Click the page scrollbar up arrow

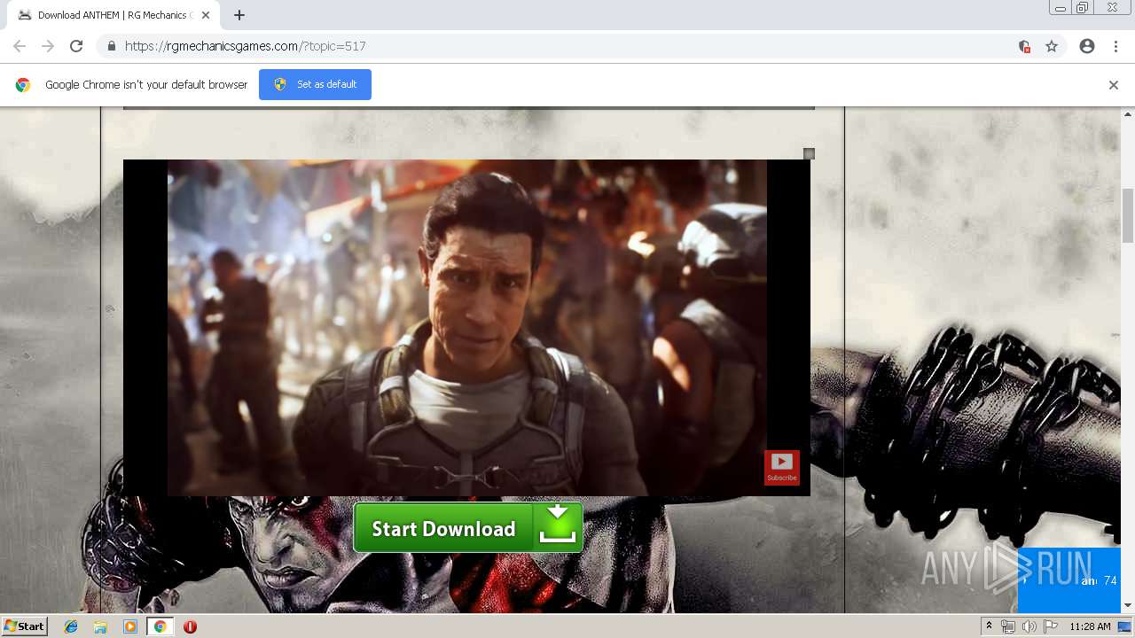pos(1128,114)
